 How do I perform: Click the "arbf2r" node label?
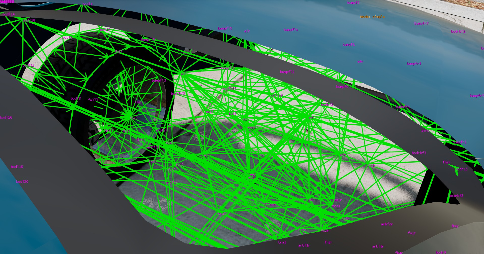pos(387,224)
